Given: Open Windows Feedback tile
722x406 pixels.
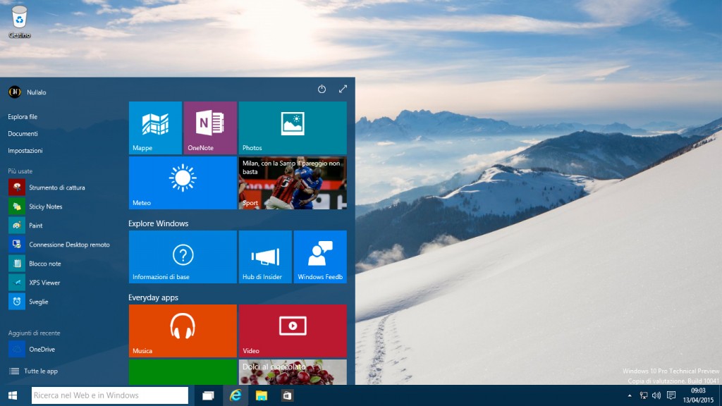Looking at the screenshot, I should [x=320, y=257].
